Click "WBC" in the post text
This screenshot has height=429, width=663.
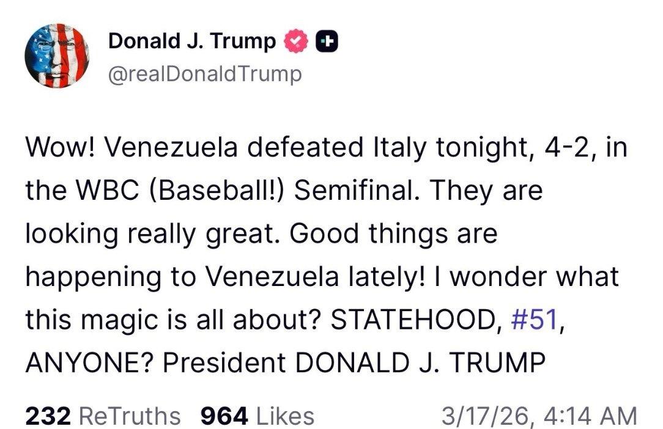[97, 191]
